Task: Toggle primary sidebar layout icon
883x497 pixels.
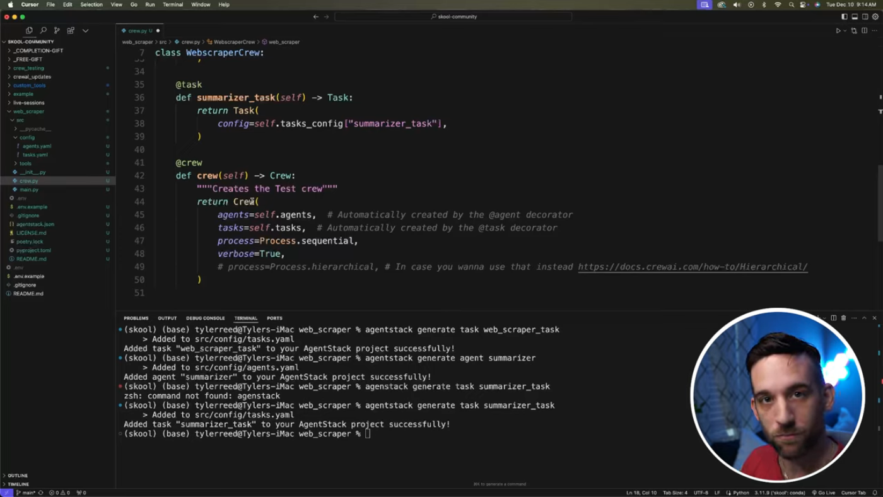Action: point(845,17)
